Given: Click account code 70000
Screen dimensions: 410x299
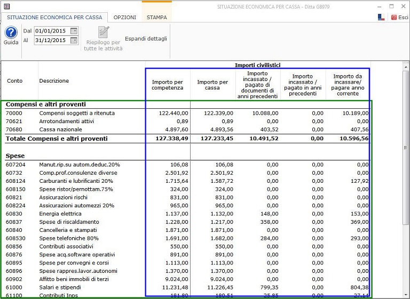Looking at the screenshot, I should pyautogui.click(x=14, y=113).
